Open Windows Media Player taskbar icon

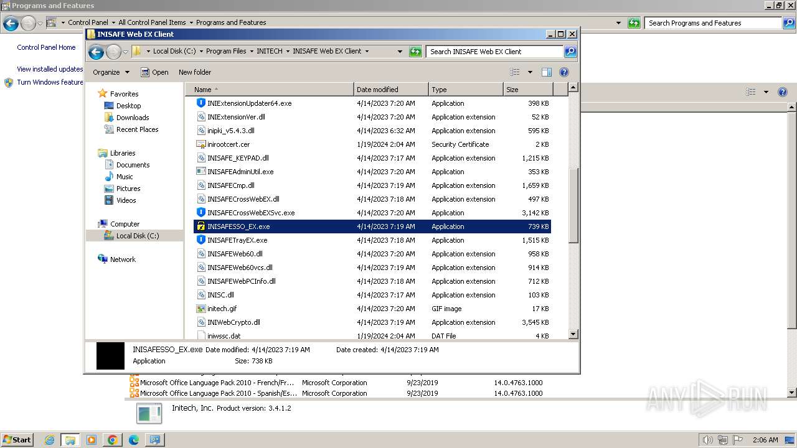(x=92, y=440)
